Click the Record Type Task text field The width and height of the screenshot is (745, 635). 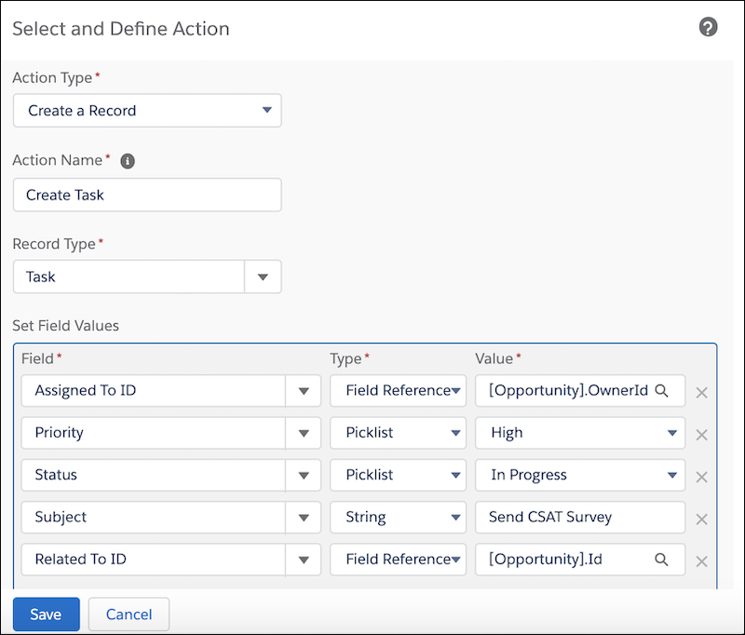pos(129,277)
